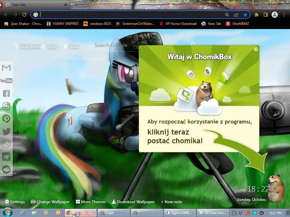Click the Share menu item

point(71,47)
